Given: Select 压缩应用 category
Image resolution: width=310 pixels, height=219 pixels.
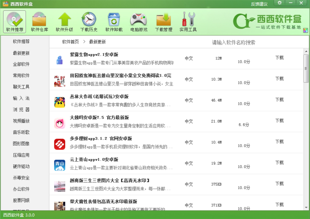Looking at the screenshot, I should 21,155.
